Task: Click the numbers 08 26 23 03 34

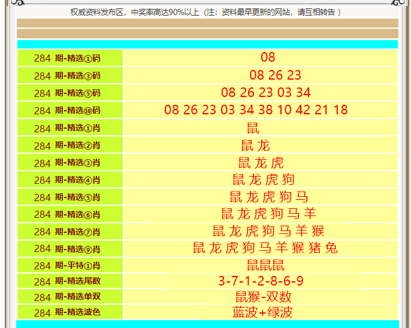Action: point(266,92)
